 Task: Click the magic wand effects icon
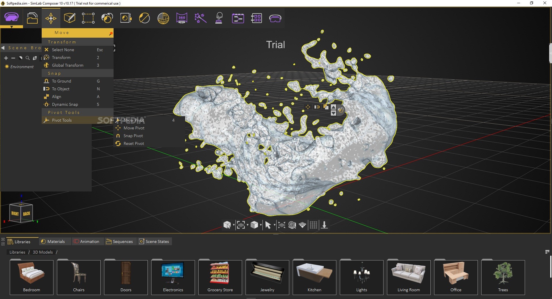(x=200, y=18)
